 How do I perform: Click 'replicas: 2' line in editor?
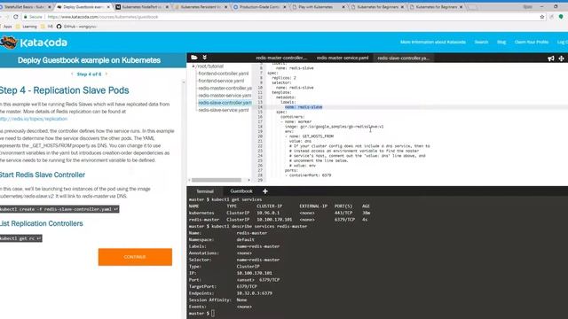pos(284,78)
